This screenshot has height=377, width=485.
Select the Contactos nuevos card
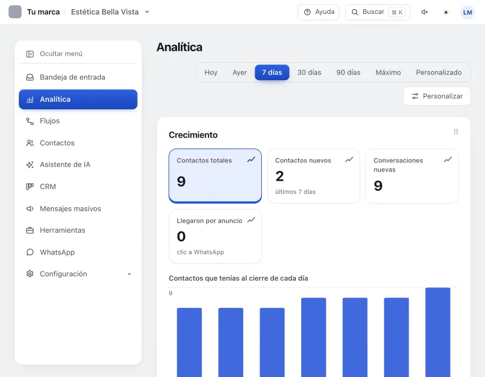pyautogui.click(x=313, y=176)
